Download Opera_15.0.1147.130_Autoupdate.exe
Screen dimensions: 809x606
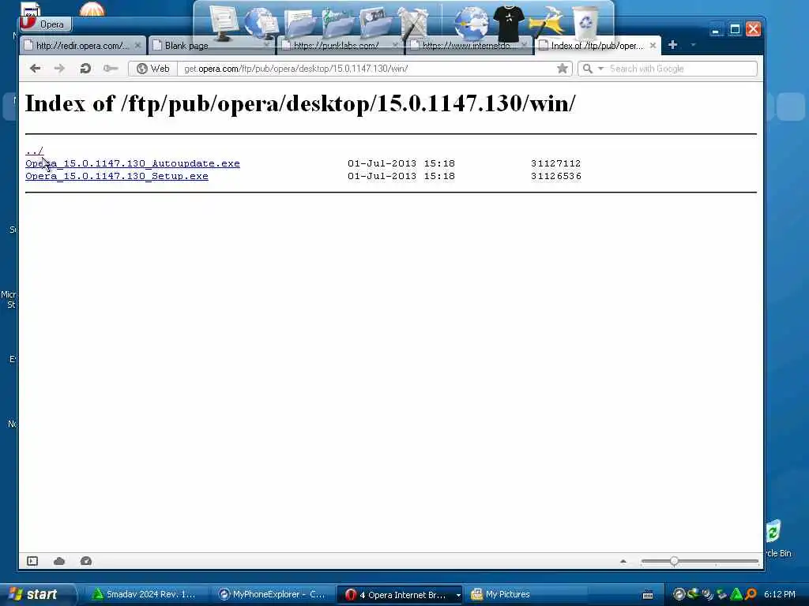[133, 163]
